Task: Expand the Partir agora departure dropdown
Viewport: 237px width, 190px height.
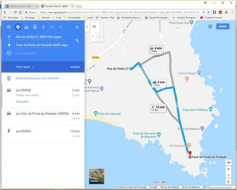Action: 25,67
